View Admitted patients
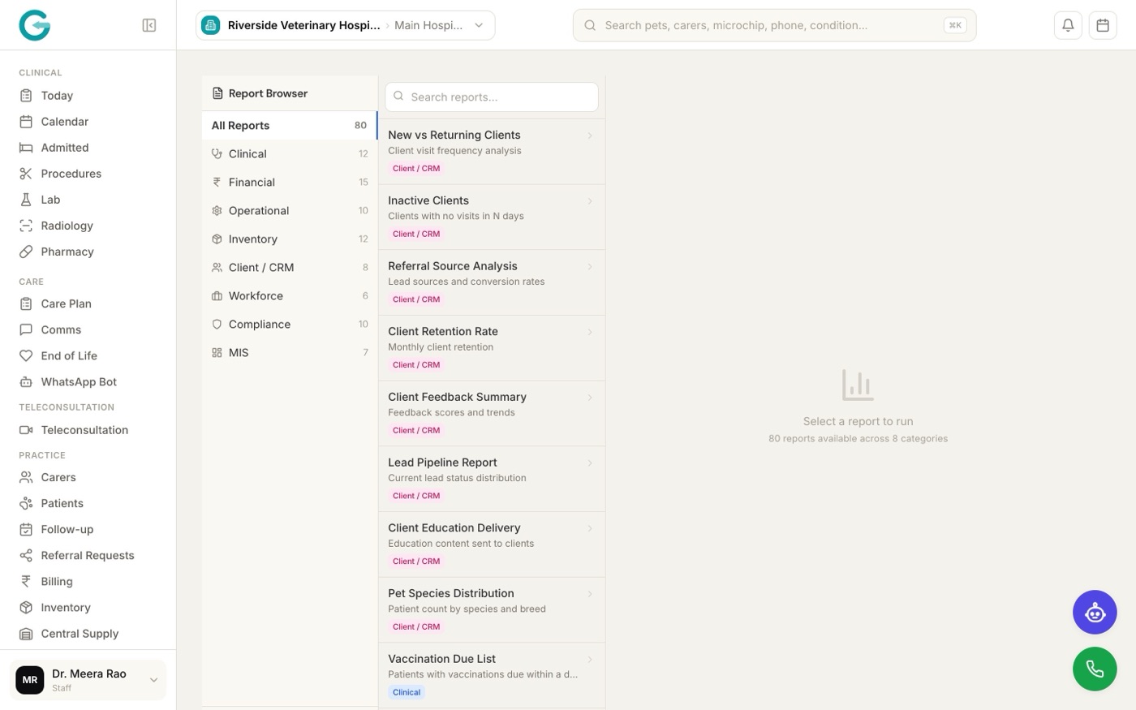The image size is (1136, 710). pos(88,148)
